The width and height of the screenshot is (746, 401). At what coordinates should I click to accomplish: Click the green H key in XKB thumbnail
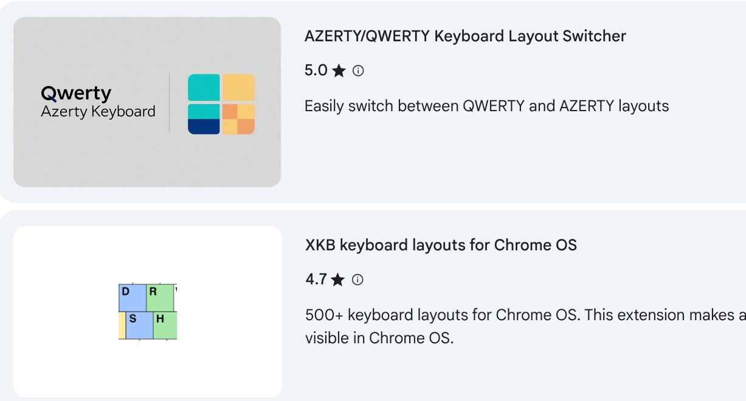click(x=165, y=325)
